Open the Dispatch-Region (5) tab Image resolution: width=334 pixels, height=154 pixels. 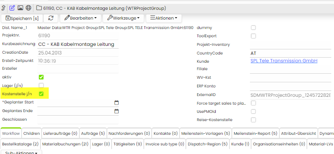tap(208, 144)
